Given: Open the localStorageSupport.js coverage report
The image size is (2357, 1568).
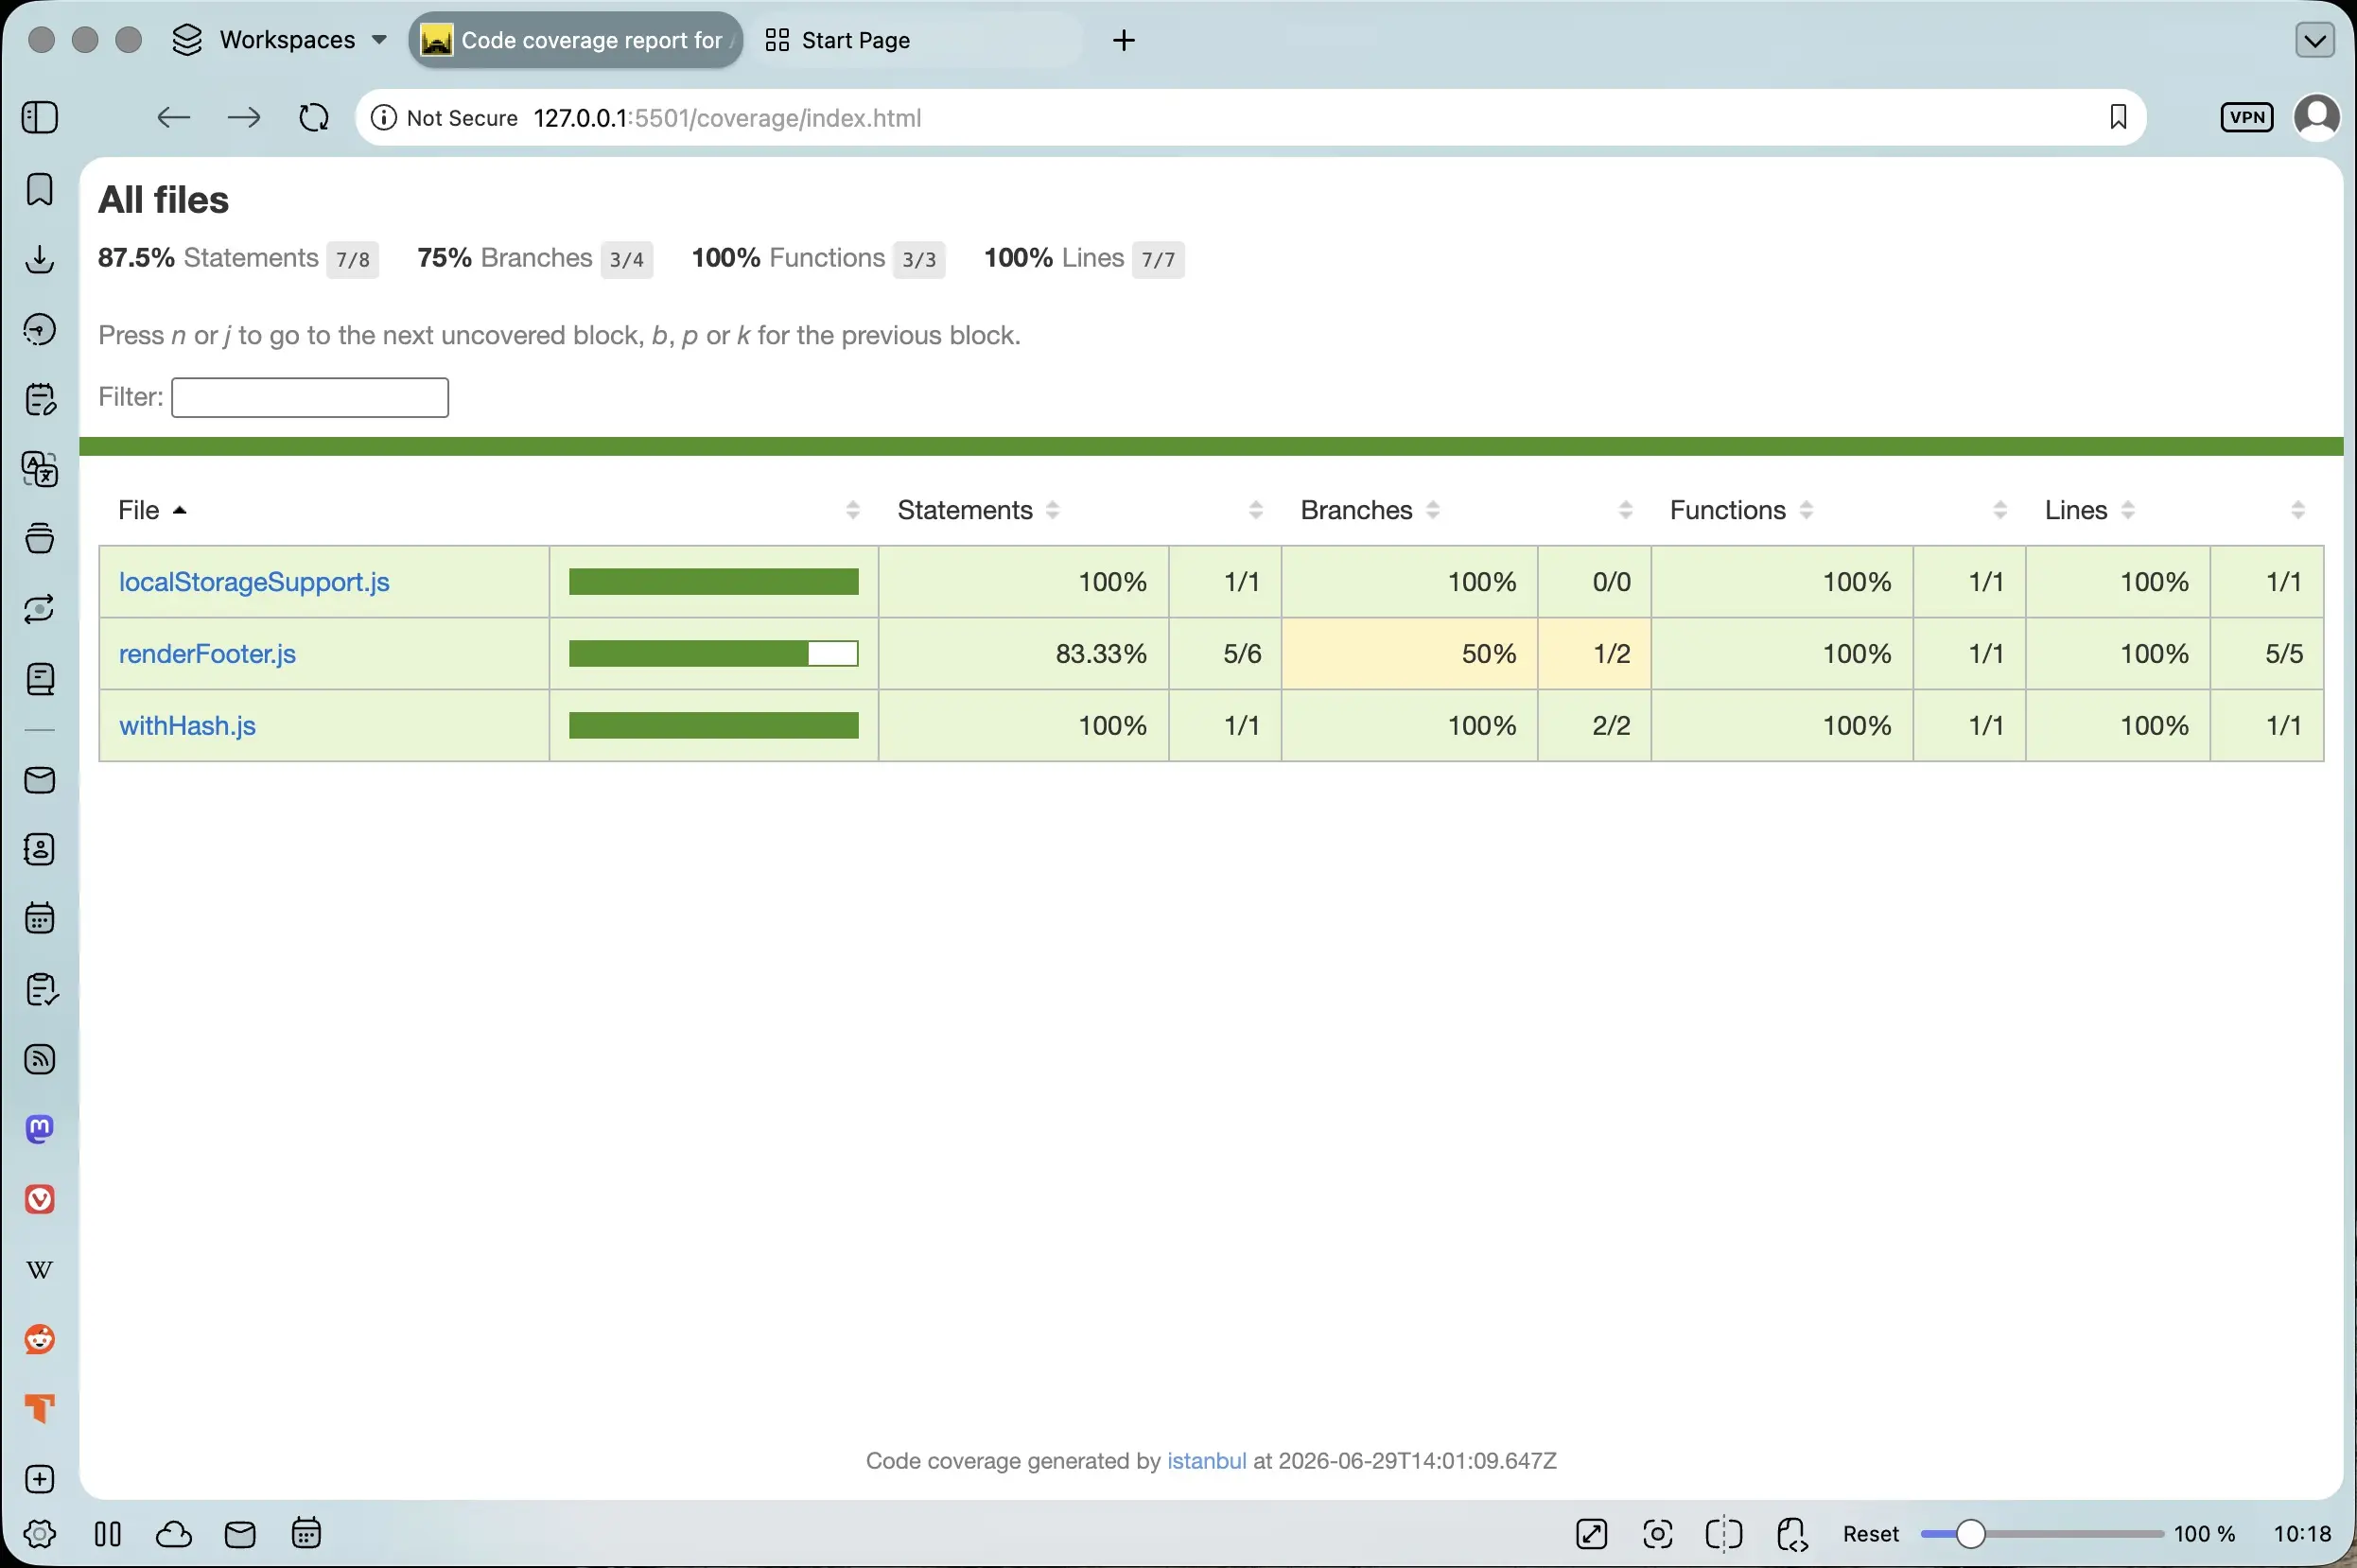Looking at the screenshot, I should click(x=254, y=582).
